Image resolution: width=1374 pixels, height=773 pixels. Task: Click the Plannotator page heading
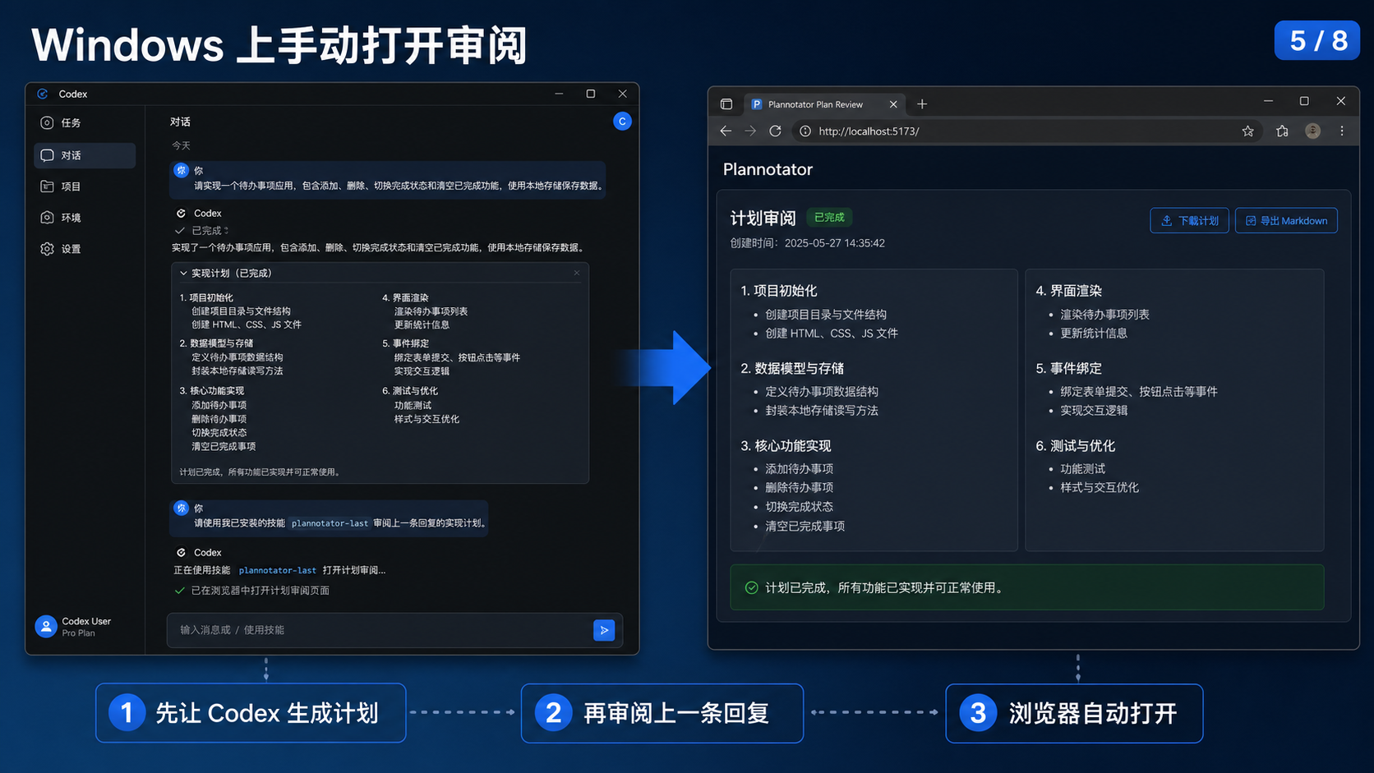tap(768, 169)
